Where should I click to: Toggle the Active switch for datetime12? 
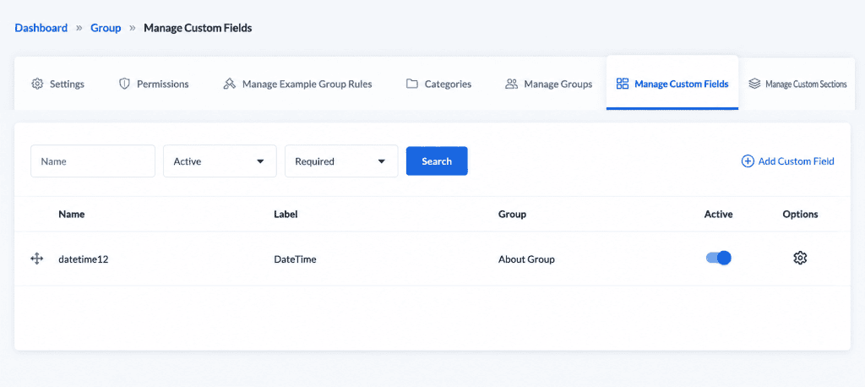pos(718,258)
